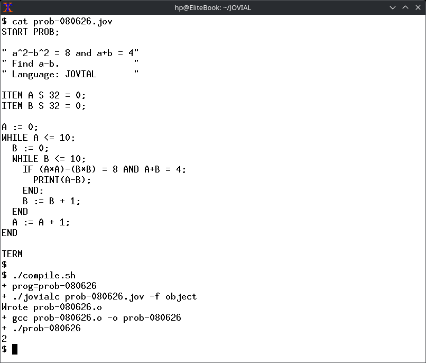
Task: Click the 'START PROB;' line
Action: pos(31,32)
